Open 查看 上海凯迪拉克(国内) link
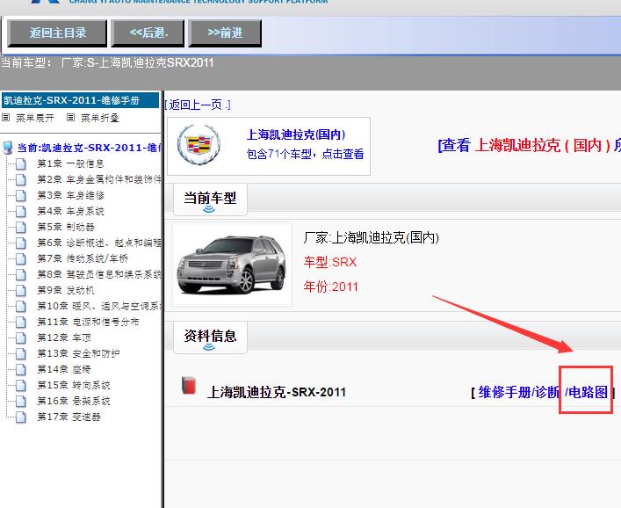Screen dimensions: 621x508 pos(529,145)
